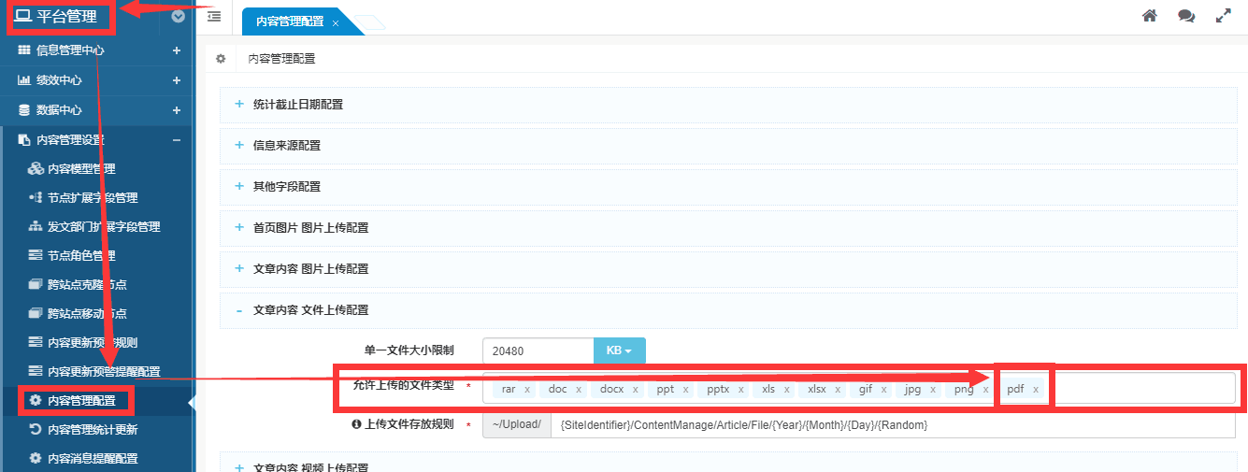Click the fullscreen expand arrows icon
The width and height of the screenshot is (1248, 472).
tap(1223, 16)
